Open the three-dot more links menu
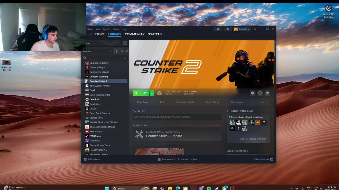 [x=263, y=102]
